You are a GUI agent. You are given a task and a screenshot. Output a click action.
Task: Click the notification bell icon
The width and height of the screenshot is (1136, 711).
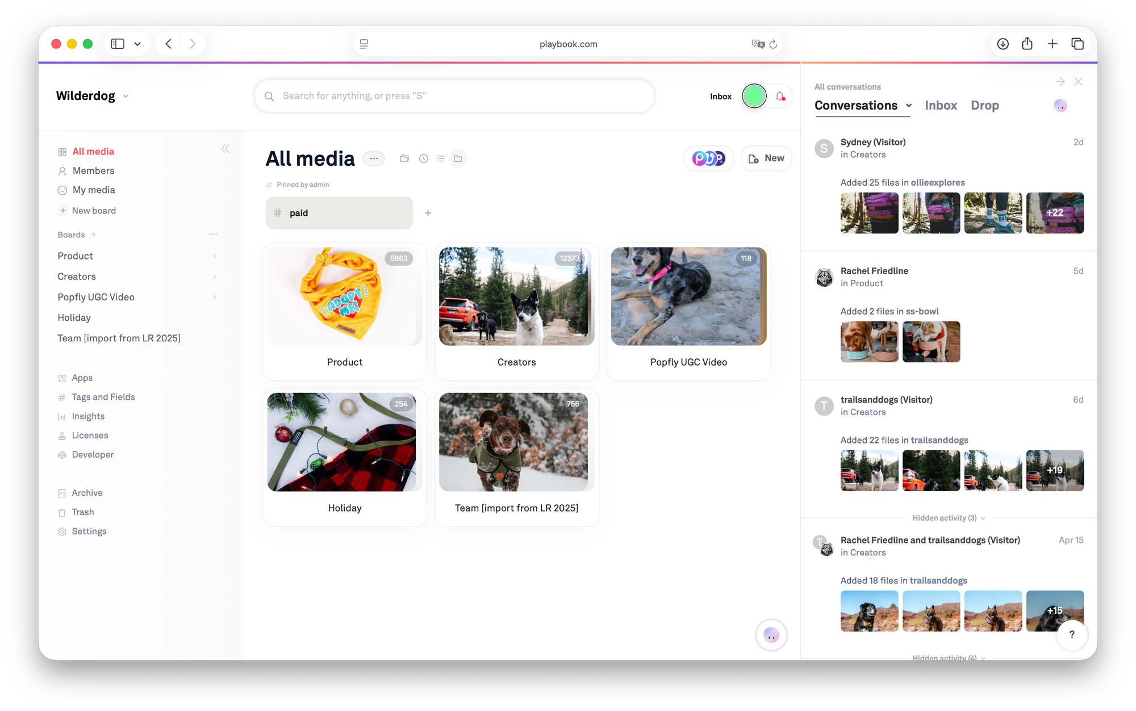(x=780, y=97)
